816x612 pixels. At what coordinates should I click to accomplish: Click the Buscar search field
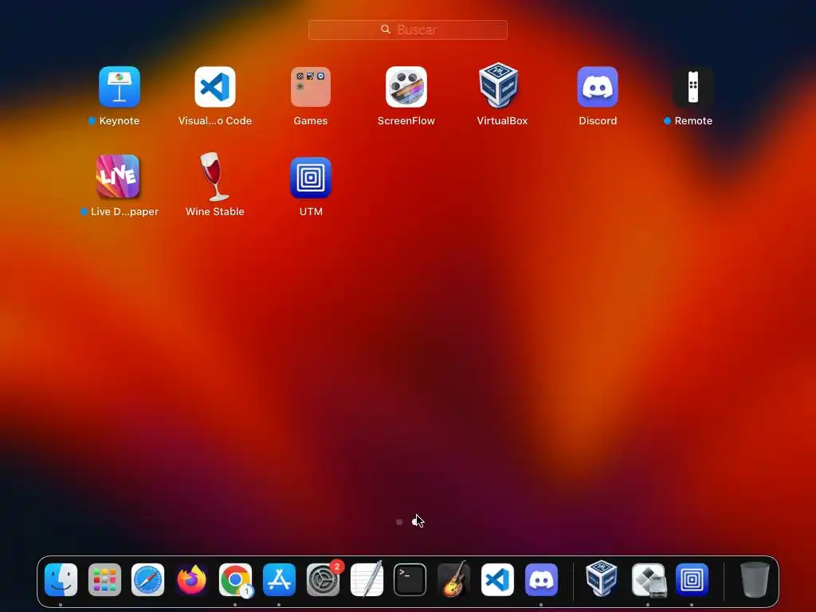pos(408,29)
